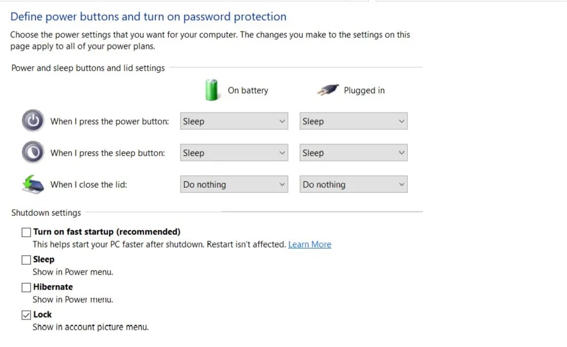Click Define power buttons heading link

[148, 17]
